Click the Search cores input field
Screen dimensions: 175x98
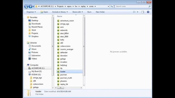tap(132, 7)
